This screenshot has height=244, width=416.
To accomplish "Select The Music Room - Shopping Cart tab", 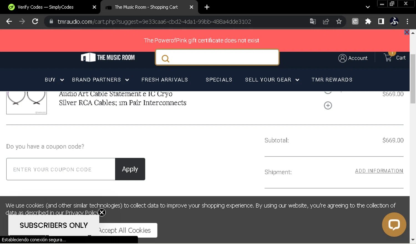I will pos(146,7).
